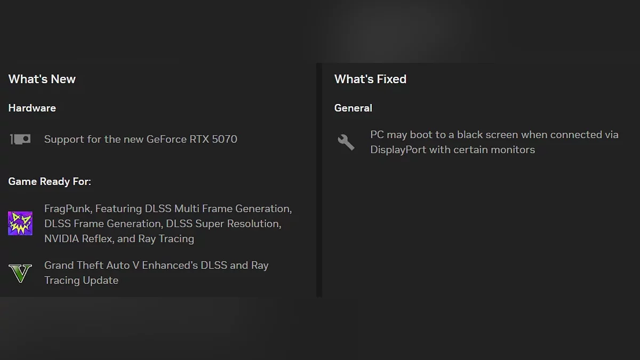
Task: Open the Grand Theft Auto V Enhanced entry
Action: tap(156, 265)
